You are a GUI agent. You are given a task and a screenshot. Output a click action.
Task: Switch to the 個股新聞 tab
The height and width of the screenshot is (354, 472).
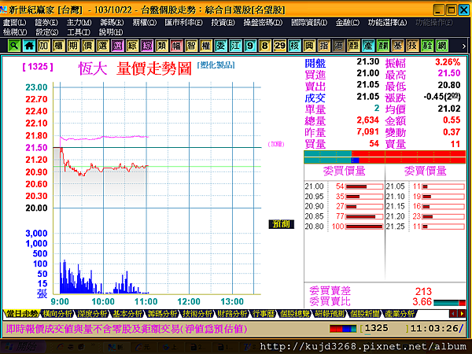click(x=365, y=314)
